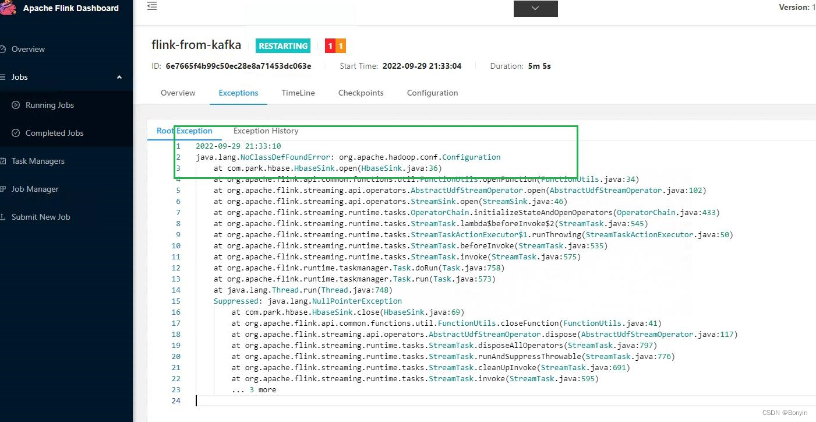Click the orange task count badge
The height and width of the screenshot is (422, 816).
click(x=341, y=46)
